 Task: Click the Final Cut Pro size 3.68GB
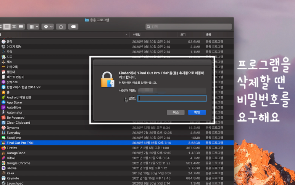pyautogui.click(x=194, y=143)
